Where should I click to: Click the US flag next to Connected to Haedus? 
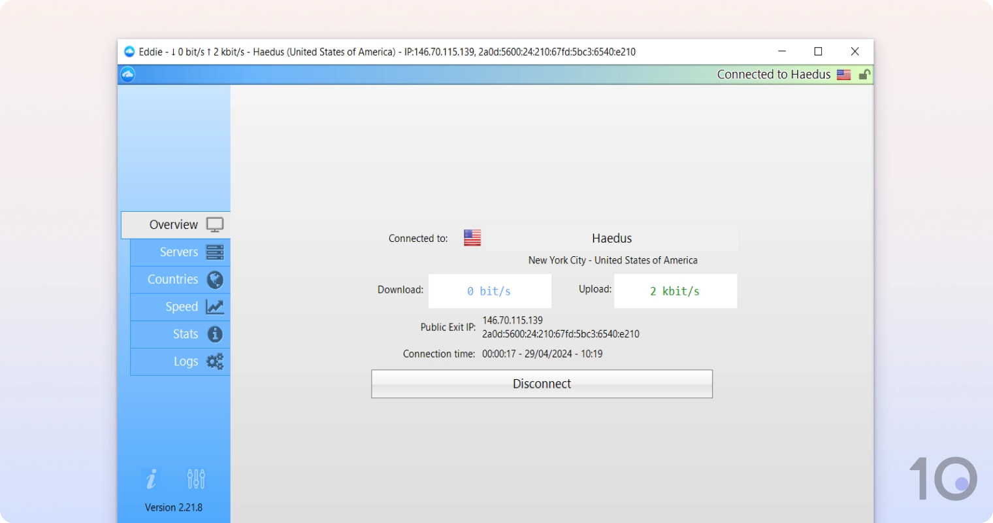coord(843,75)
